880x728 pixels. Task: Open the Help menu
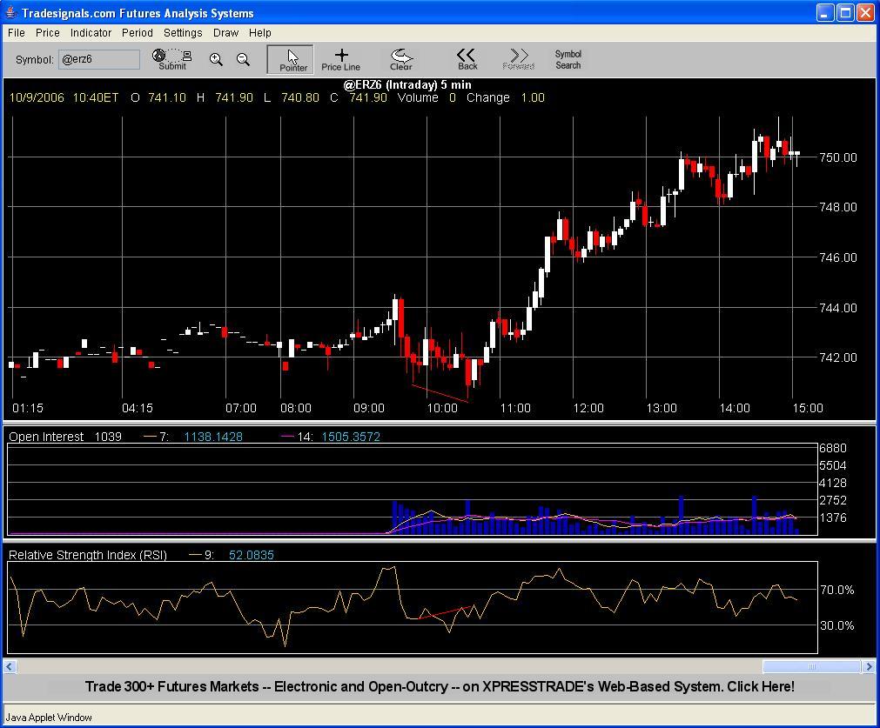coord(260,32)
